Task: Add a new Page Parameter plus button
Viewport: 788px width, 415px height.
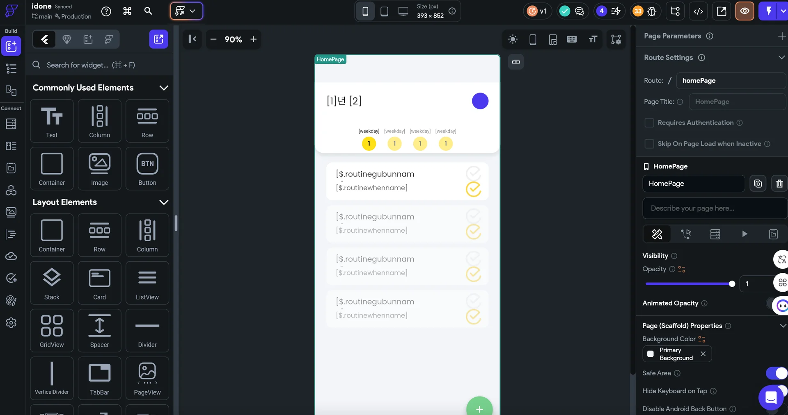Action: (782, 36)
